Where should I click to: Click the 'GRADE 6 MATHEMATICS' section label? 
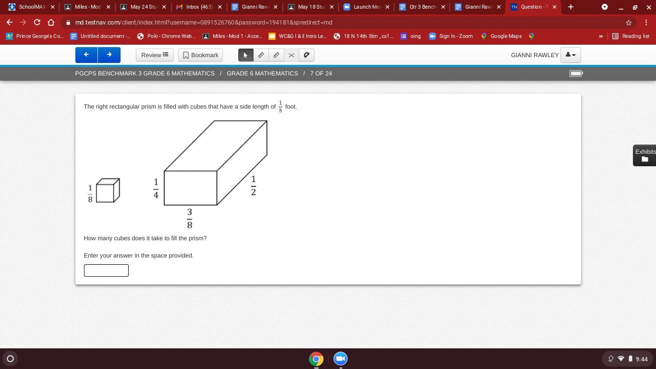[262, 74]
